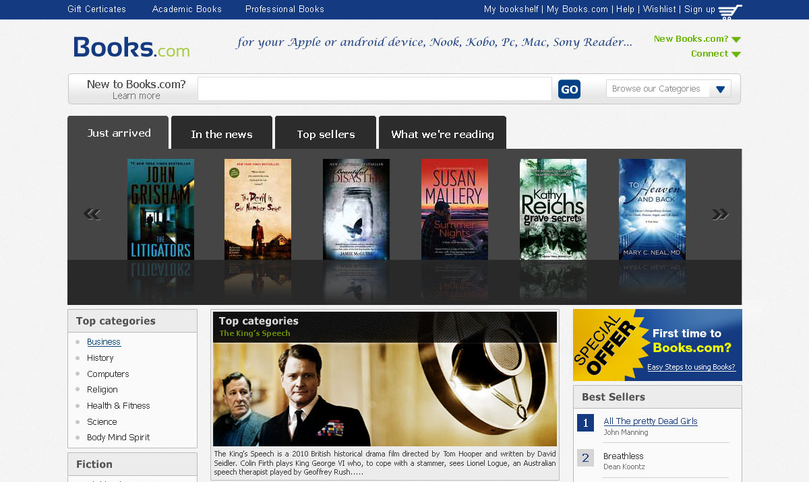Screen dimensions: 809x482
Task: Click The King's Speech description paragraph
Action: tap(385, 463)
